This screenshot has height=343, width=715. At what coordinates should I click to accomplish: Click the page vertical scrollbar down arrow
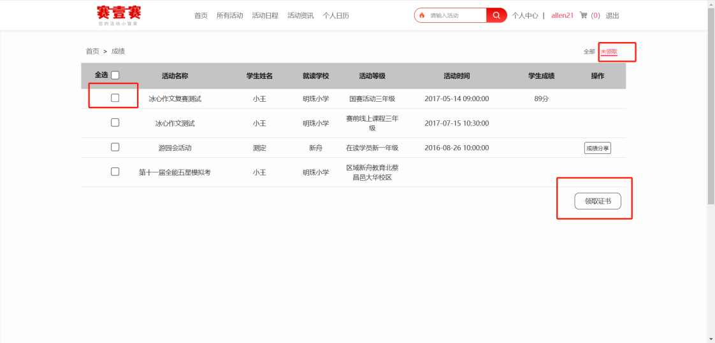pyautogui.click(x=711, y=338)
